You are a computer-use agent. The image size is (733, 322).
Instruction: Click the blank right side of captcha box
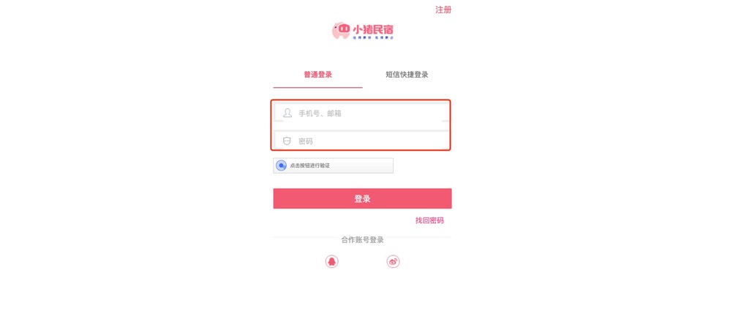tap(362, 165)
